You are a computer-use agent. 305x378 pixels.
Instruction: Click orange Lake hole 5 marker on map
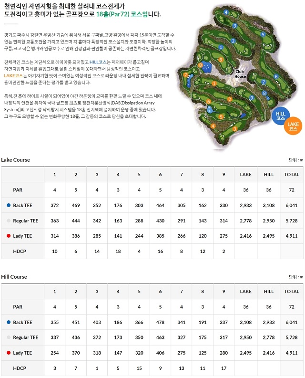[x=221, y=117]
